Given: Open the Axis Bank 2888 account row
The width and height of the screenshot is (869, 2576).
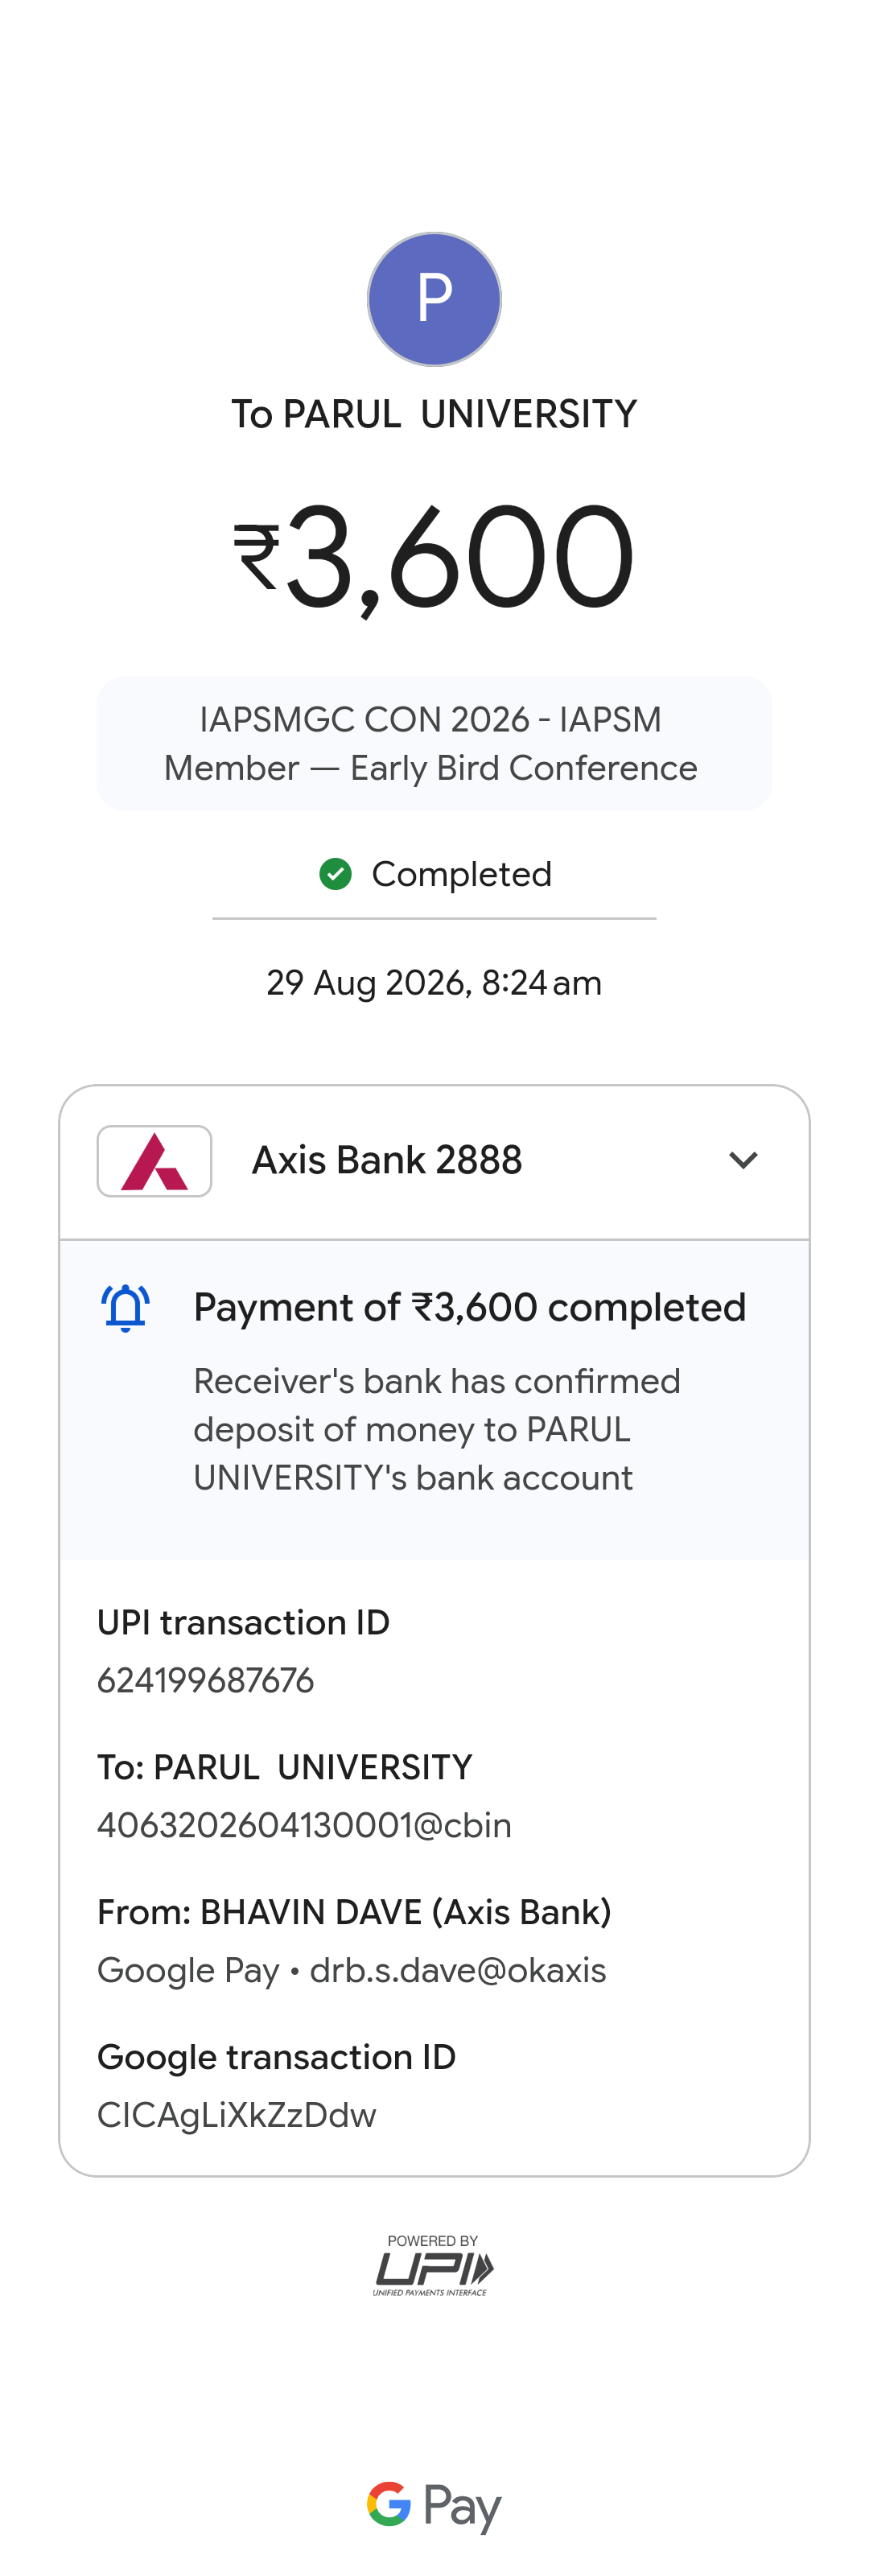Looking at the screenshot, I should pyautogui.click(x=434, y=1162).
